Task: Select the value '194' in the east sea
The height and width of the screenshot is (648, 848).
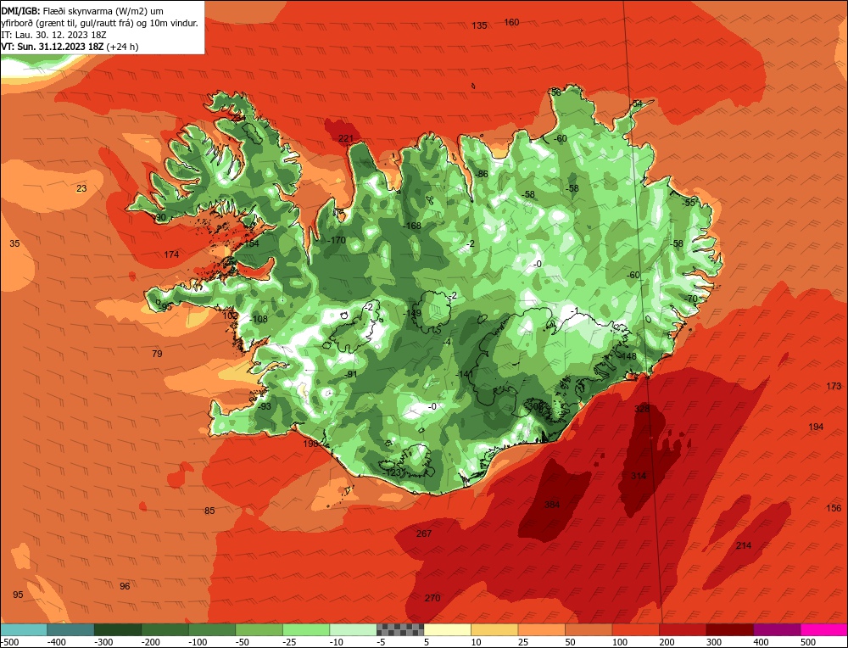Action: click(816, 427)
